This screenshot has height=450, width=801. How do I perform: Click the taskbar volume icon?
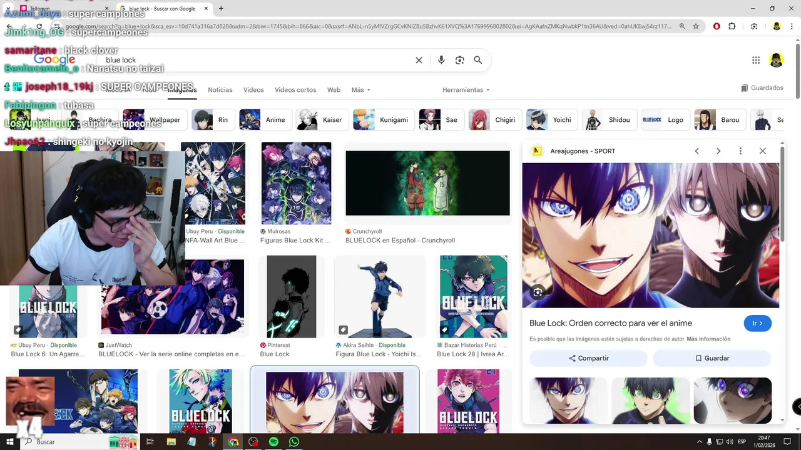coord(730,442)
